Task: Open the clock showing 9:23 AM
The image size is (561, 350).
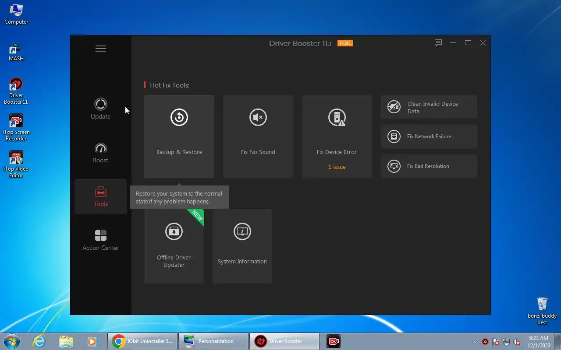Action: click(x=539, y=342)
